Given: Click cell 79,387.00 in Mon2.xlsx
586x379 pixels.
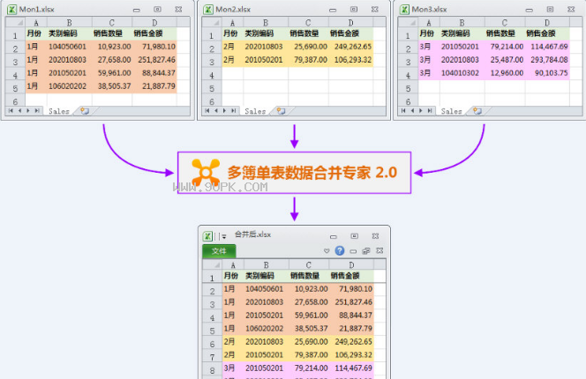Looking at the screenshot, I should [310, 60].
